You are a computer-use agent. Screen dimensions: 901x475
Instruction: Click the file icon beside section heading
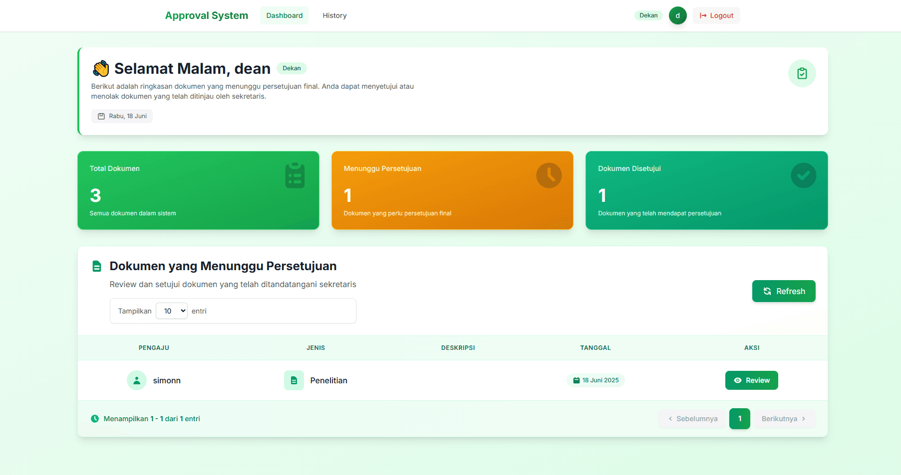coord(97,266)
